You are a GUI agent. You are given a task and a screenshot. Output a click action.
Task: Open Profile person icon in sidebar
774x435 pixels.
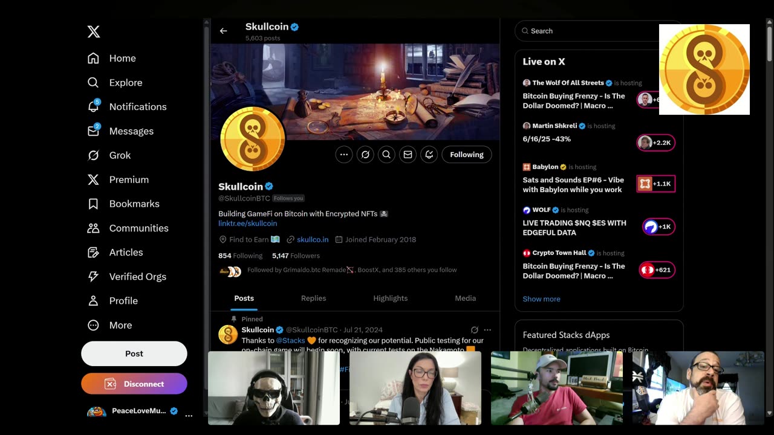(x=93, y=300)
